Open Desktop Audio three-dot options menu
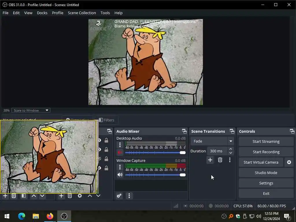Image resolution: width=296 pixels, height=222 pixels. (x=120, y=145)
